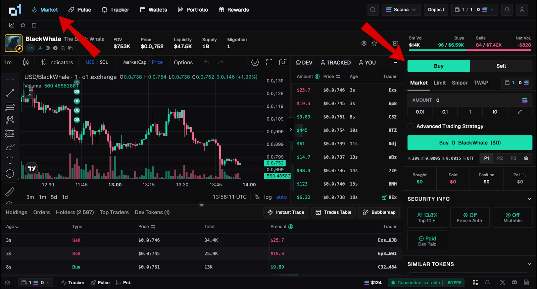Open the chart view icon below the logo
The image size is (537, 289).
point(12,25)
